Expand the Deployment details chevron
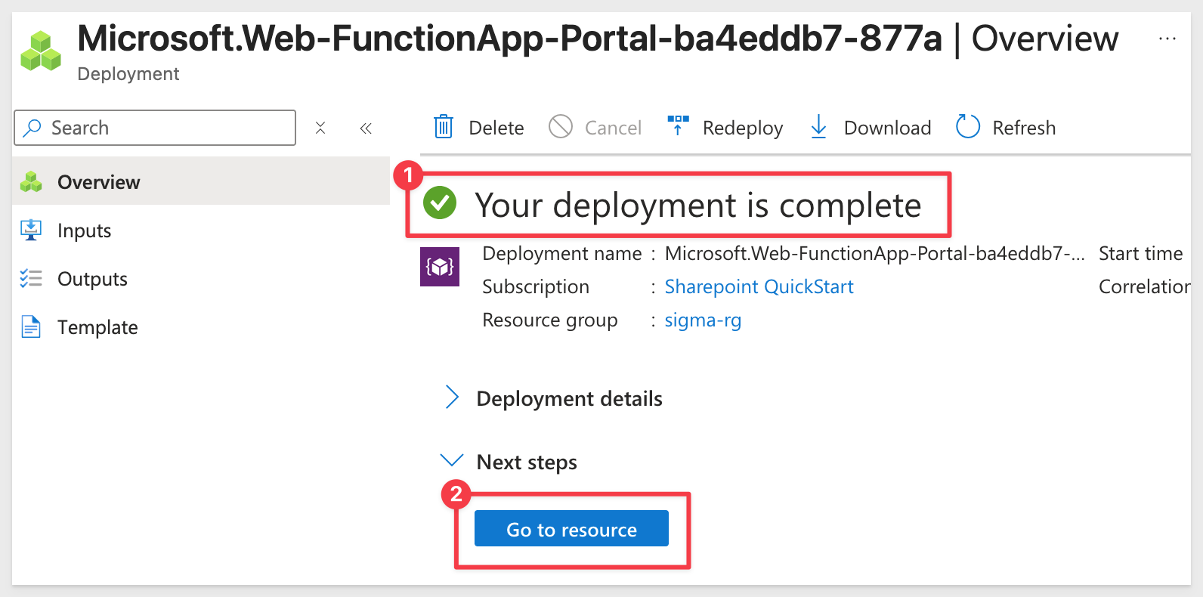 click(x=452, y=397)
